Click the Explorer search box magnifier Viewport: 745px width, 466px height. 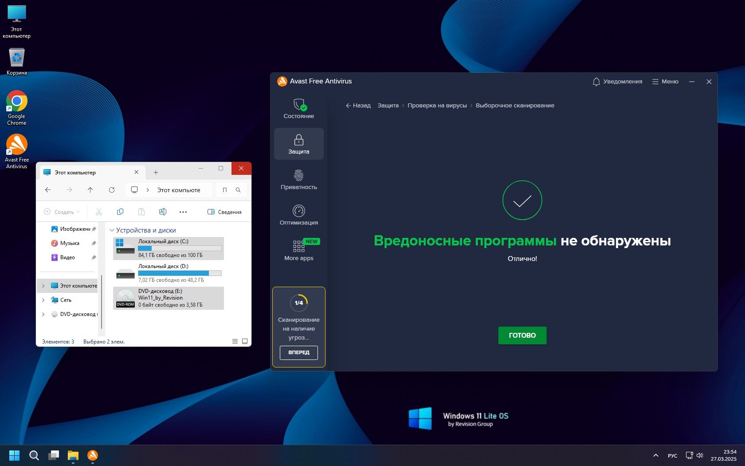(x=238, y=190)
